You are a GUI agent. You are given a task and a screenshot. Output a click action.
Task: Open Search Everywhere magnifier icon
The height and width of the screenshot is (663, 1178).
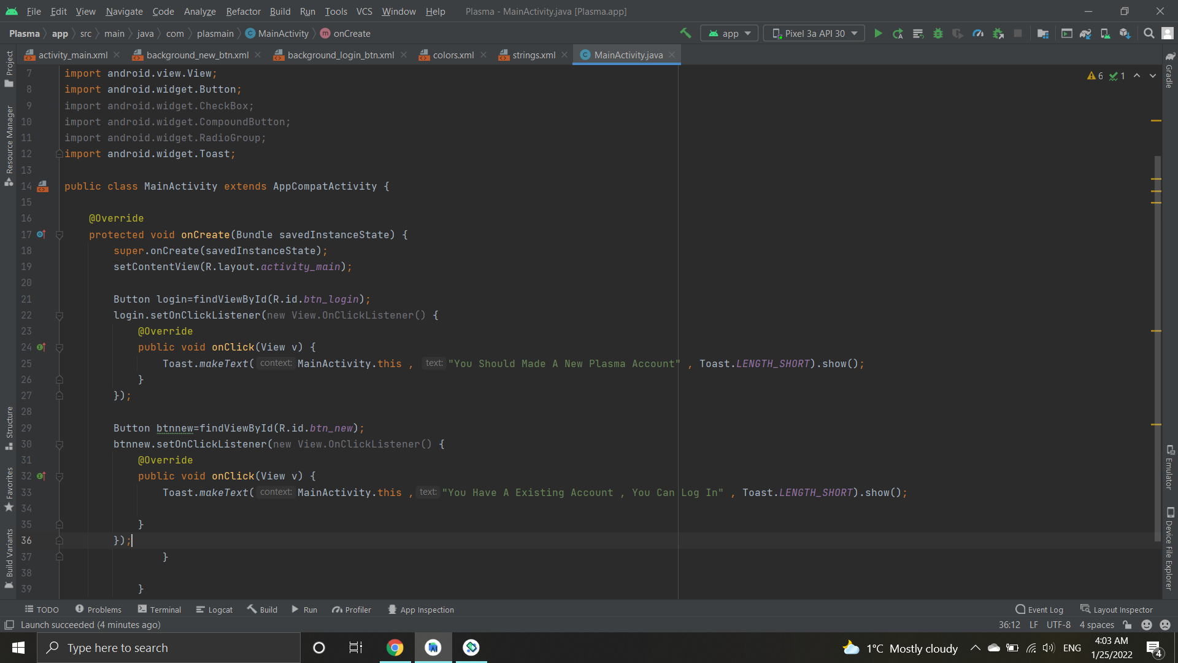[1149, 33]
